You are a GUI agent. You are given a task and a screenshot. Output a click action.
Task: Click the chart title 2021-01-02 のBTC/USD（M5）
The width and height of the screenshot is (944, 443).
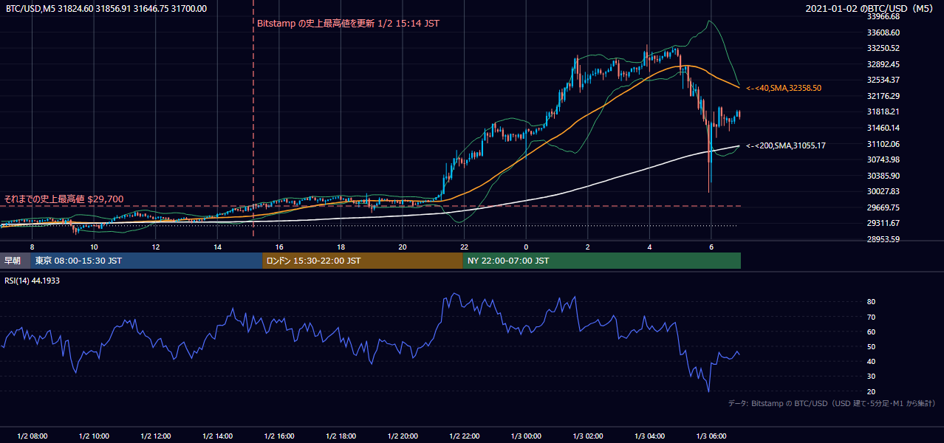(869, 9)
